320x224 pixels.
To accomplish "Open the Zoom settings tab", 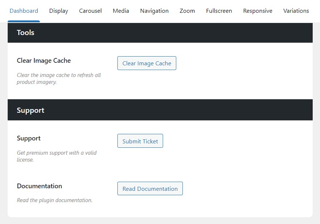I will [x=187, y=11].
